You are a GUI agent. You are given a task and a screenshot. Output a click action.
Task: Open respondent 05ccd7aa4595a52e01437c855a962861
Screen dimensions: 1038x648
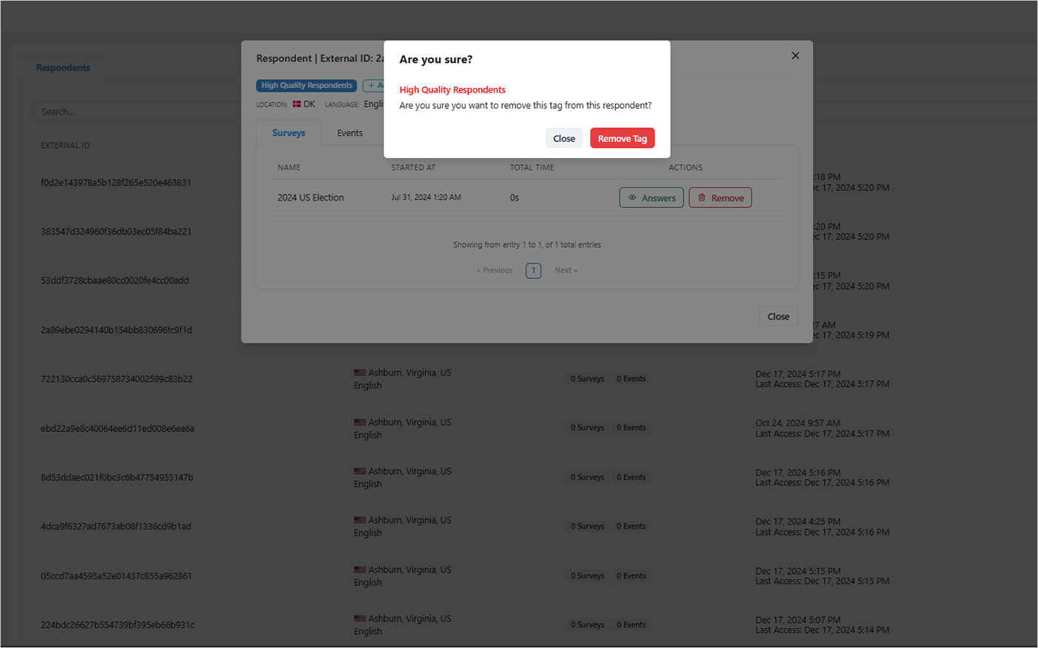point(116,576)
